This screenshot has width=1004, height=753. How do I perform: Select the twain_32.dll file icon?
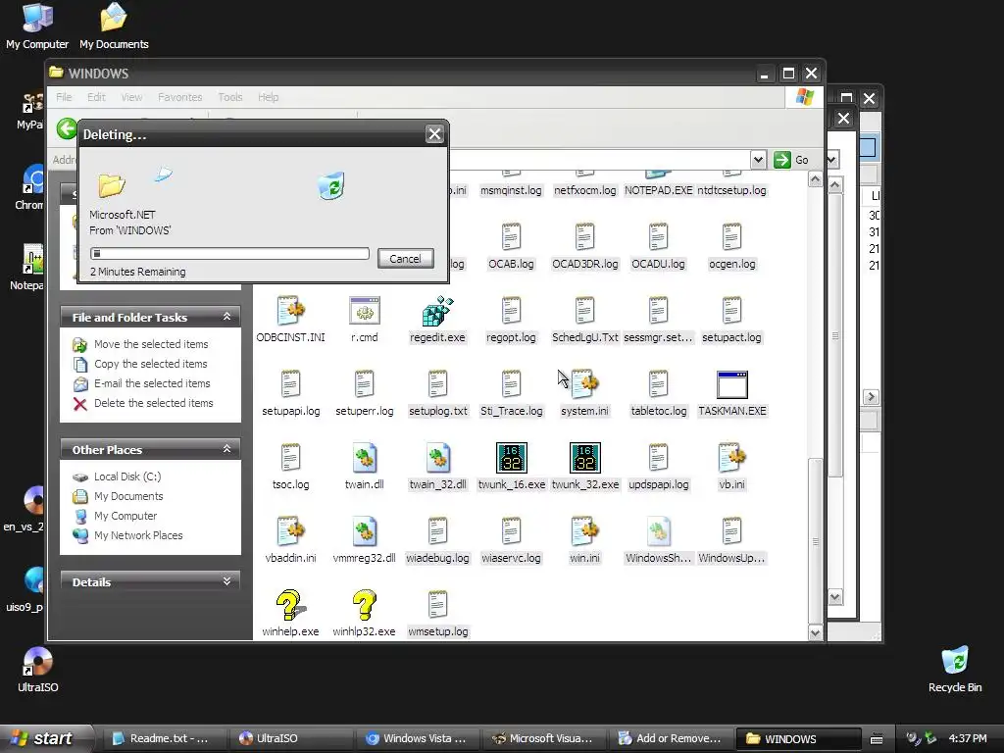[438, 459]
